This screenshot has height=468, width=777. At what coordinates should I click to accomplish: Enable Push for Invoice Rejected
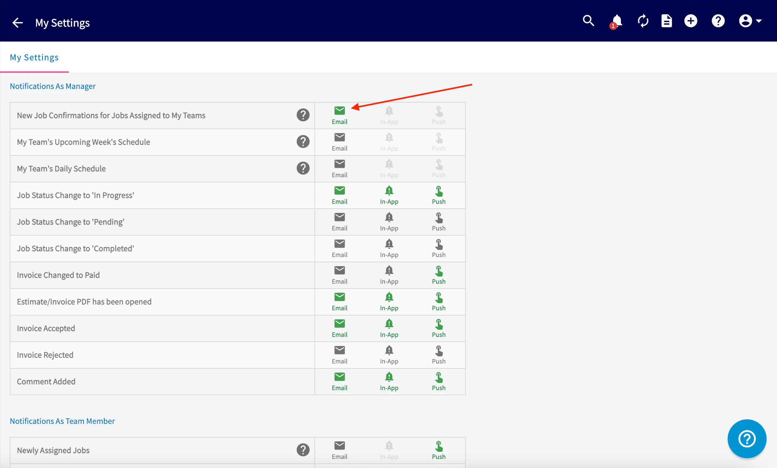point(439,355)
